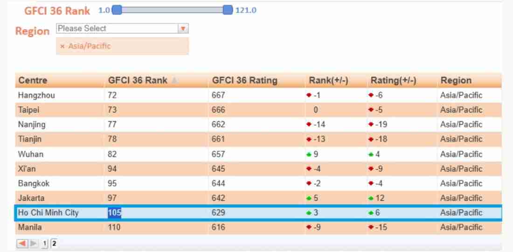Sort by GFCI 36 Rating column header
Image resolution: width=513 pixels, height=252 pixels.
click(x=244, y=80)
